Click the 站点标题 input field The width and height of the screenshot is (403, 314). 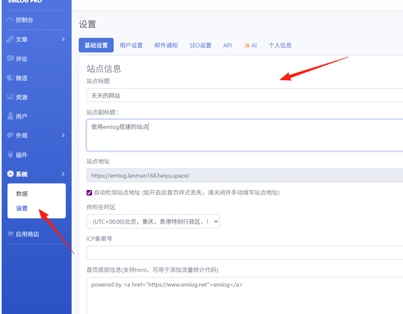(x=245, y=95)
